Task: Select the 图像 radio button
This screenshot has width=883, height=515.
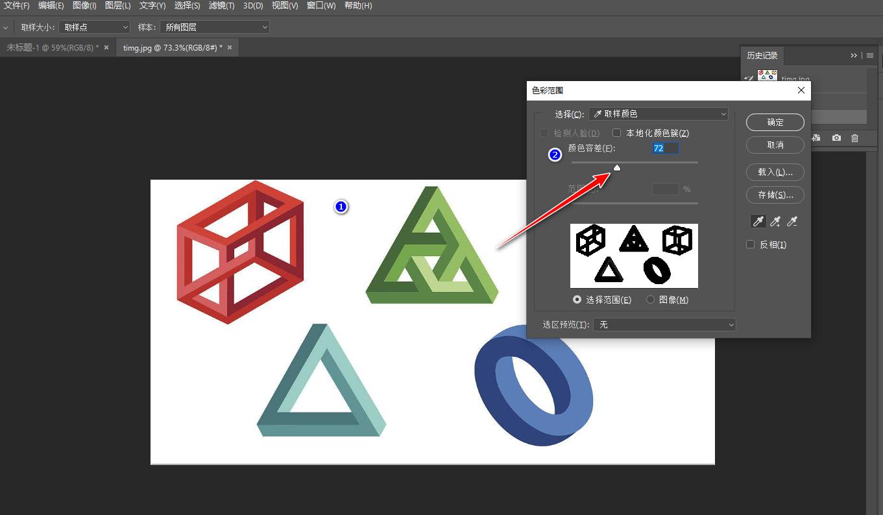Action: tap(651, 300)
